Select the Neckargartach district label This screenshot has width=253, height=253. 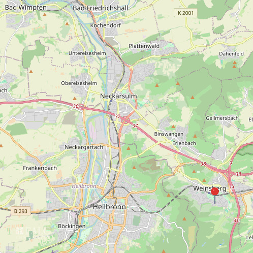(x=84, y=147)
